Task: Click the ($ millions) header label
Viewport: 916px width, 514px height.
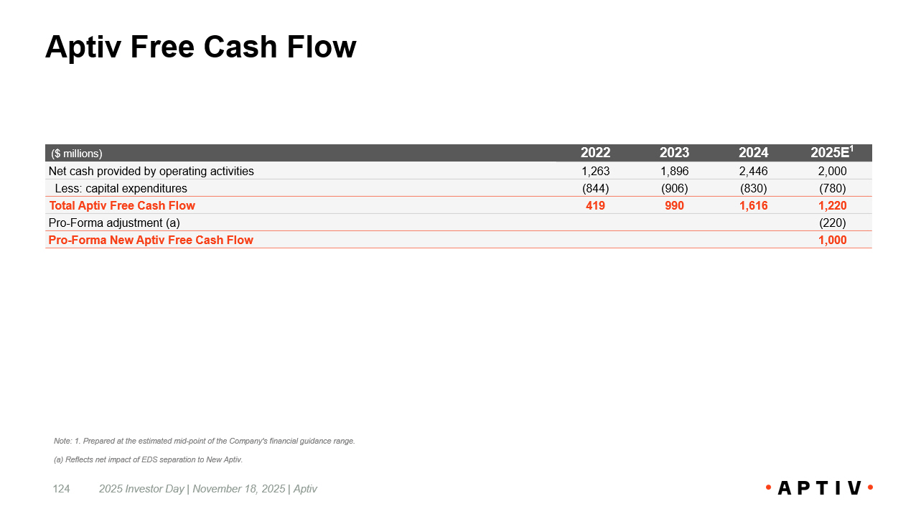Action: pos(77,154)
